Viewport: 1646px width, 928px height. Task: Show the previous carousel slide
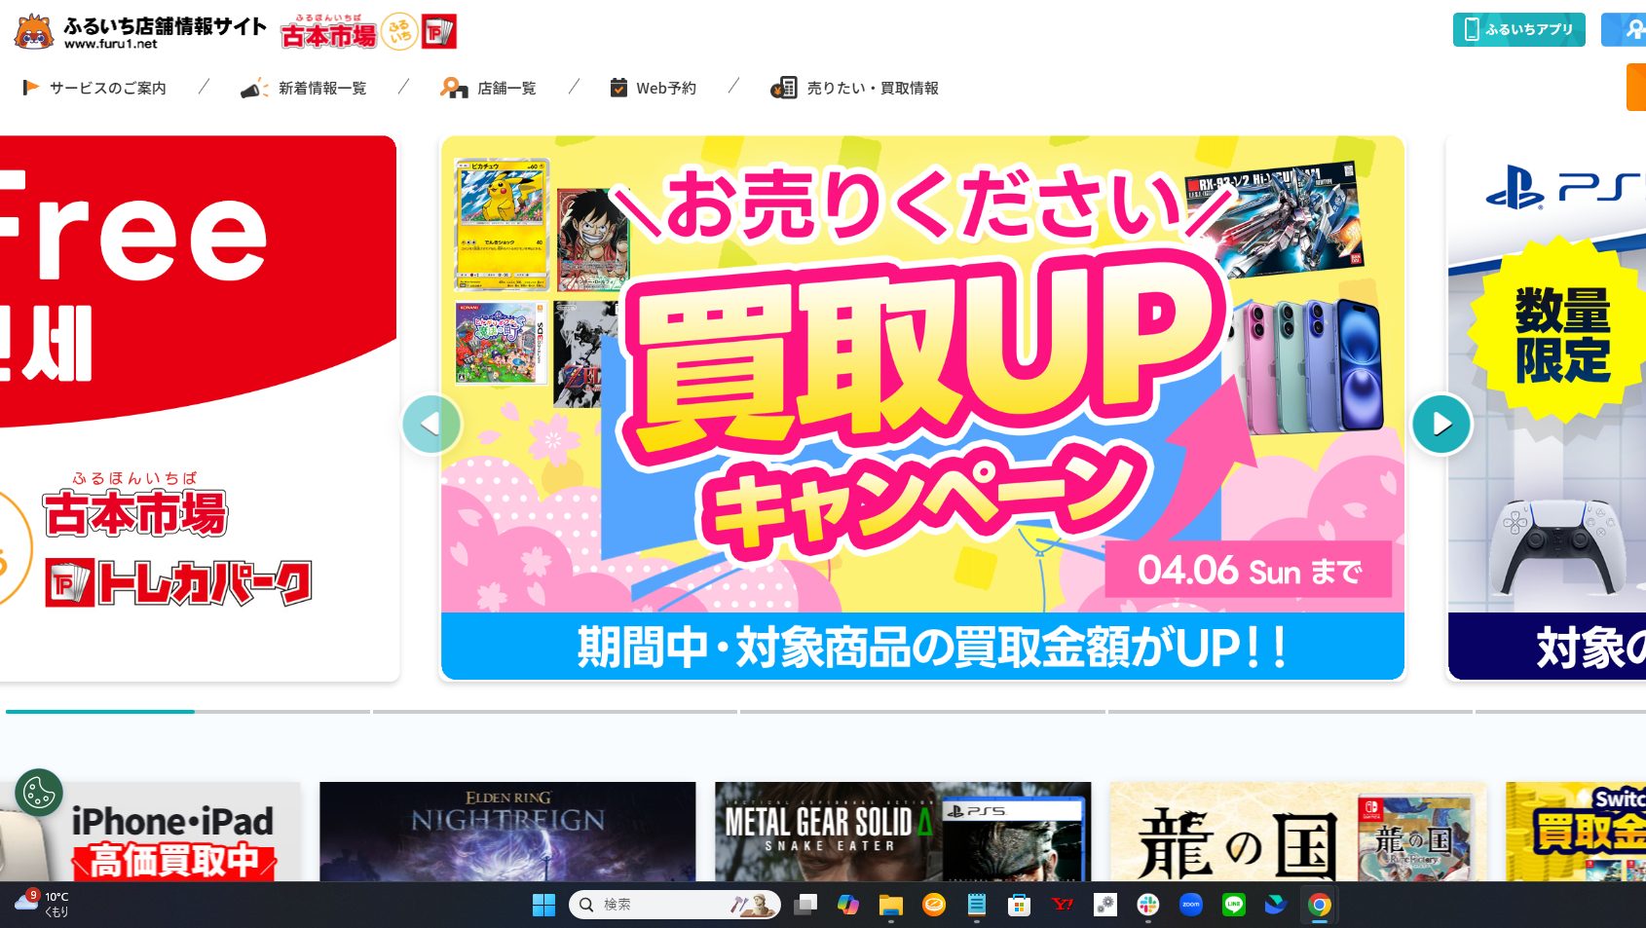click(x=430, y=424)
